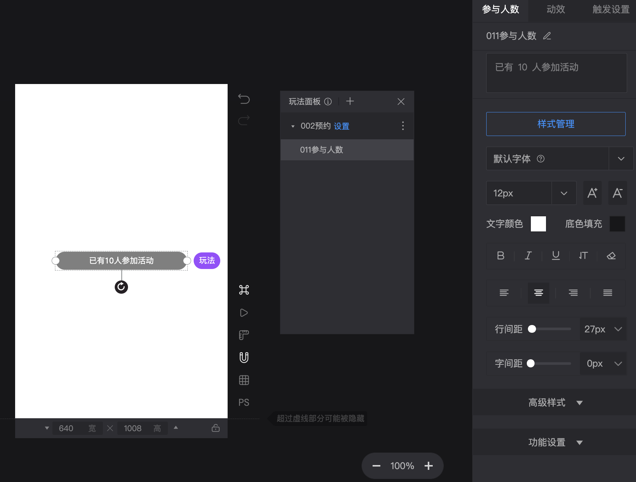
Task: Switch to the 参与人数 tab
Action: pyautogui.click(x=501, y=10)
